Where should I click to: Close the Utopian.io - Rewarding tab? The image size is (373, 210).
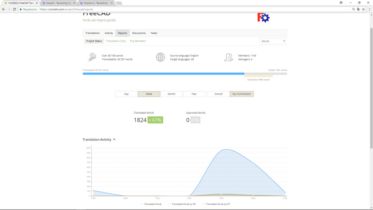point(111,3)
